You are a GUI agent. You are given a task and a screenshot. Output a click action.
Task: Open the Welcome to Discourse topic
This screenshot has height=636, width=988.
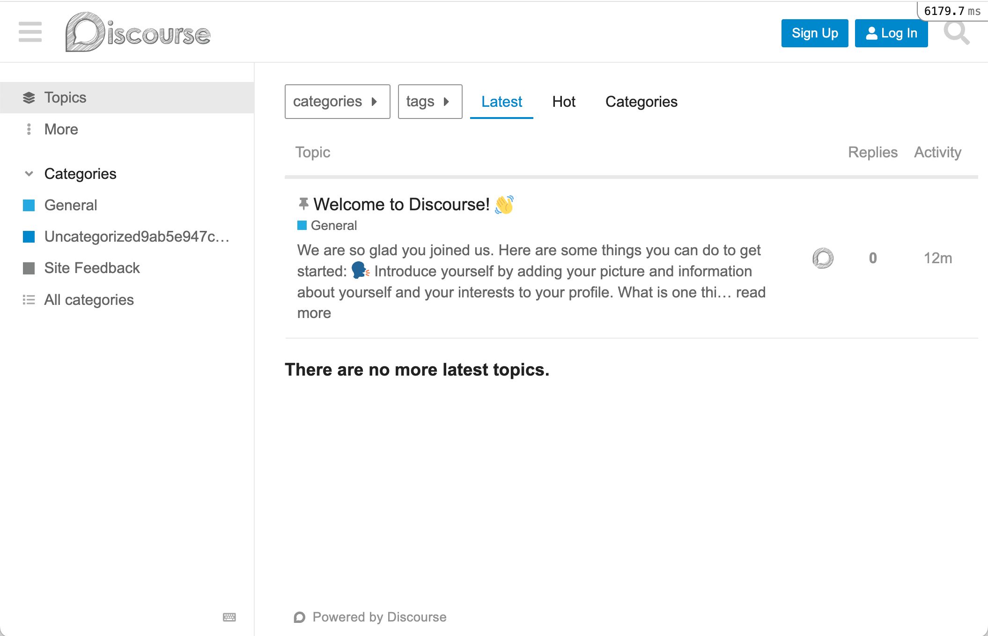coord(401,204)
